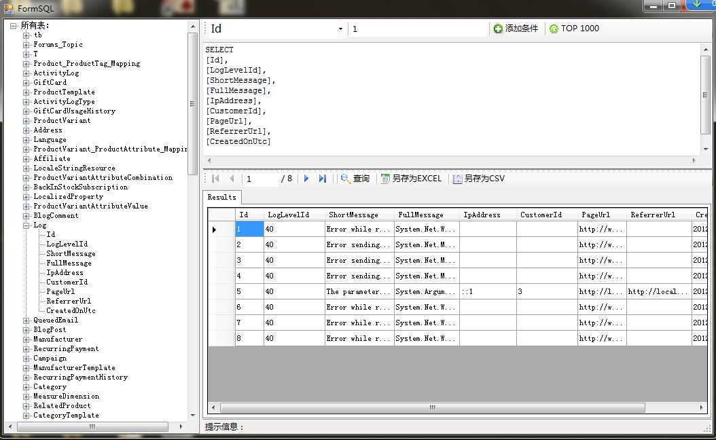Click the add condition plus icon

pyautogui.click(x=498, y=29)
